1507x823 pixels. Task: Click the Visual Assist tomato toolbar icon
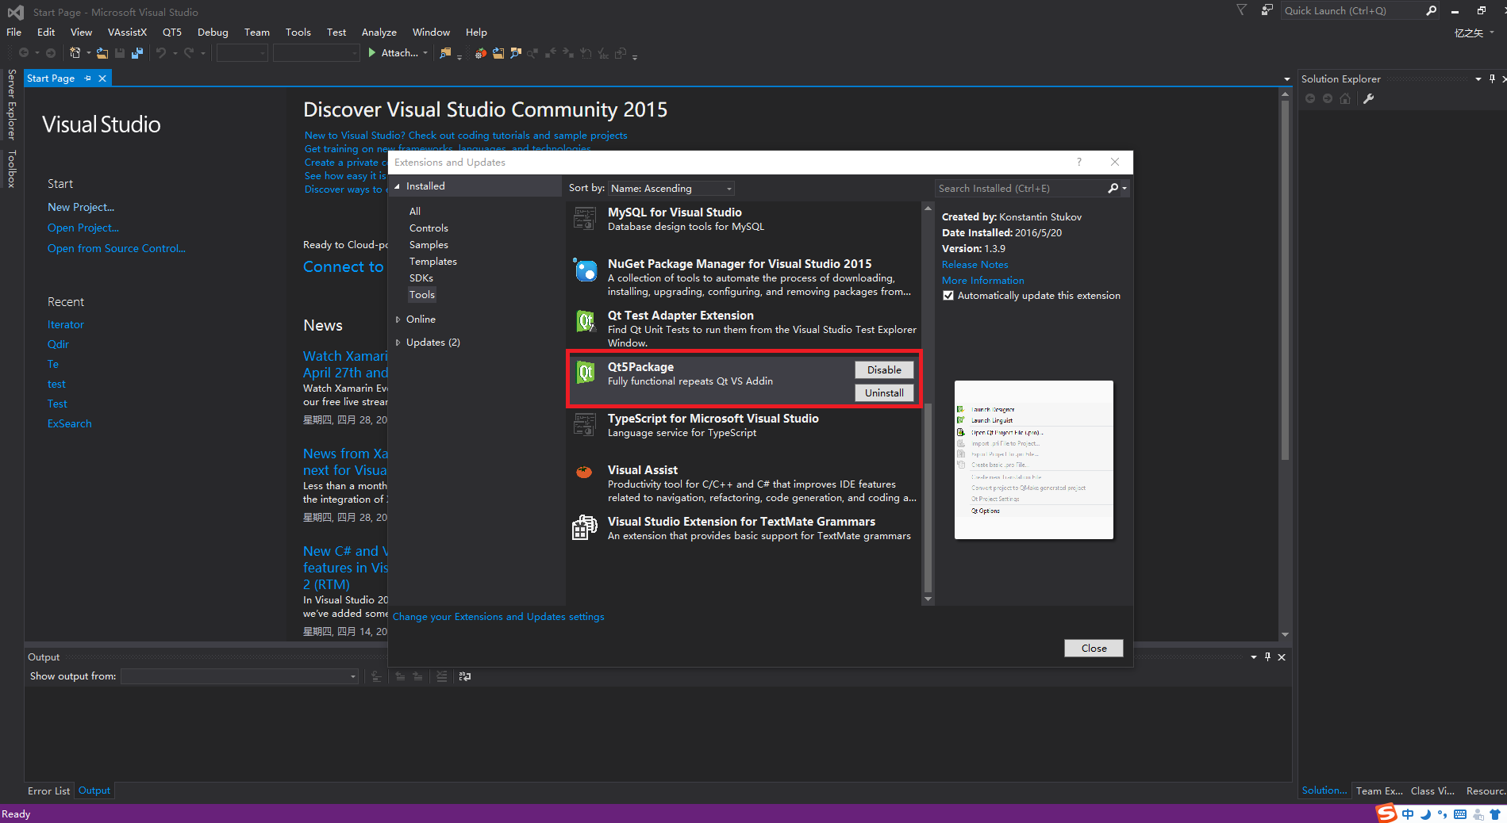481,53
